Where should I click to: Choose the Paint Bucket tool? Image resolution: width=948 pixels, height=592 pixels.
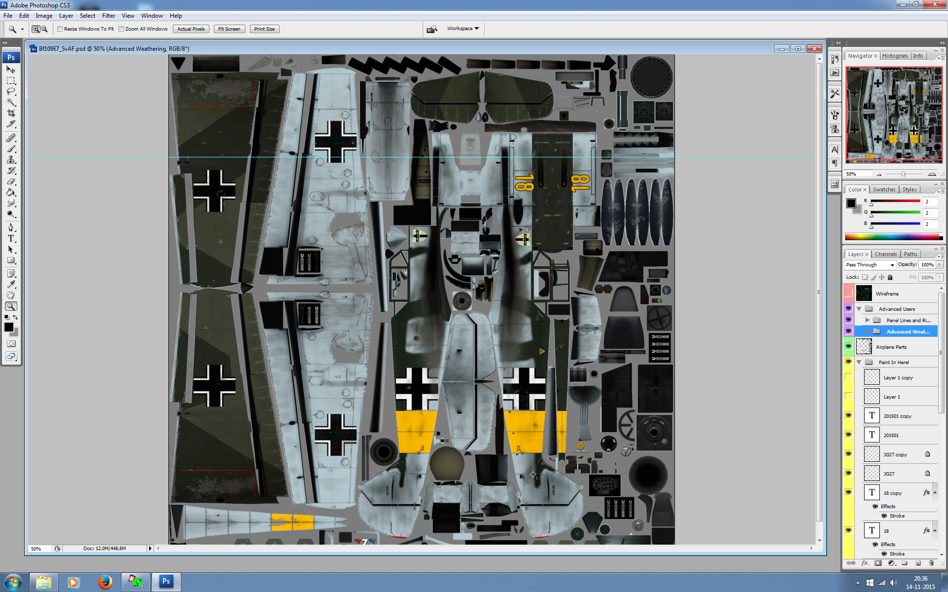[11, 192]
